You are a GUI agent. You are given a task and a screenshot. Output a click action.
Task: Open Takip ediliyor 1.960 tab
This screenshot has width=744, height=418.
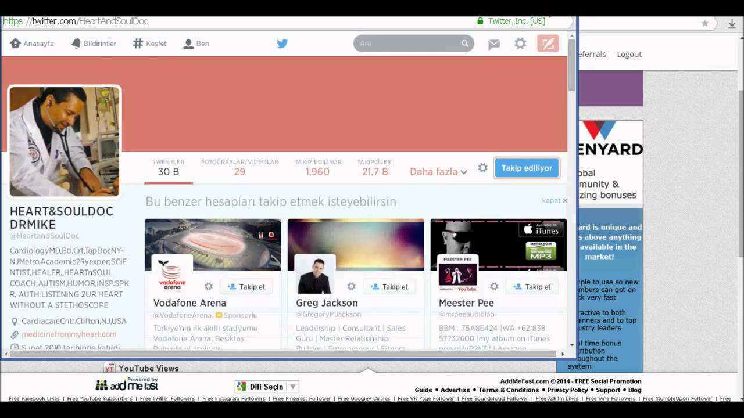[318, 168]
